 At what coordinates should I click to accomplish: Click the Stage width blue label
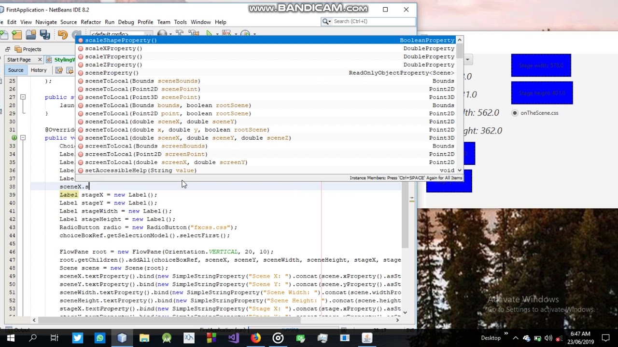tap(541, 66)
